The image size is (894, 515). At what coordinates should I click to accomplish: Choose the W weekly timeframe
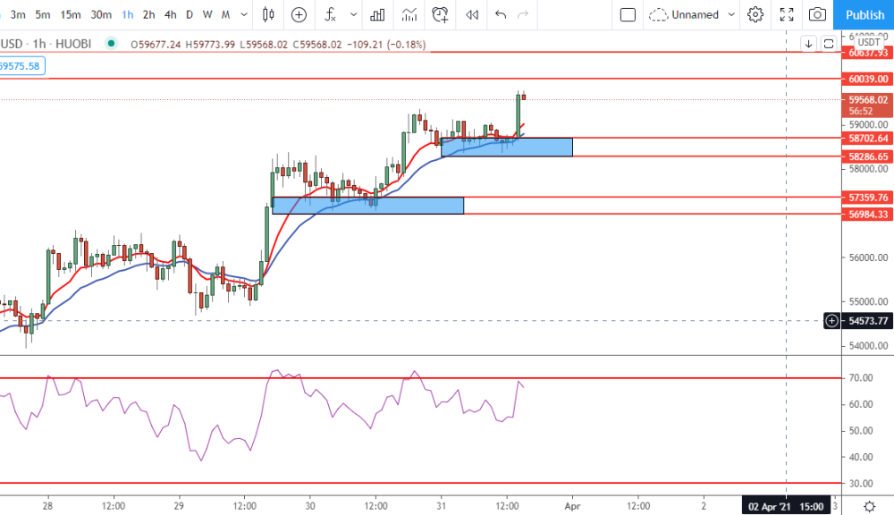tap(207, 15)
